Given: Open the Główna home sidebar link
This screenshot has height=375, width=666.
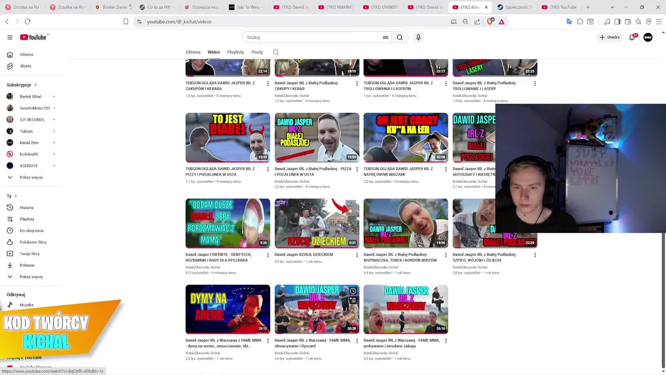Looking at the screenshot, I should (x=26, y=55).
